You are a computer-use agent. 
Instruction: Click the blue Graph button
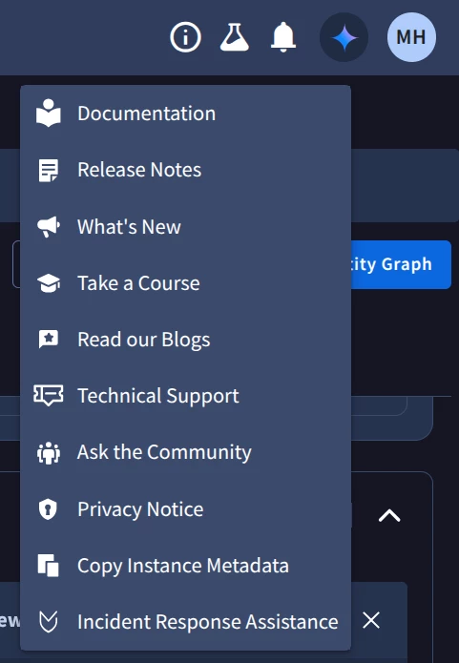400,264
